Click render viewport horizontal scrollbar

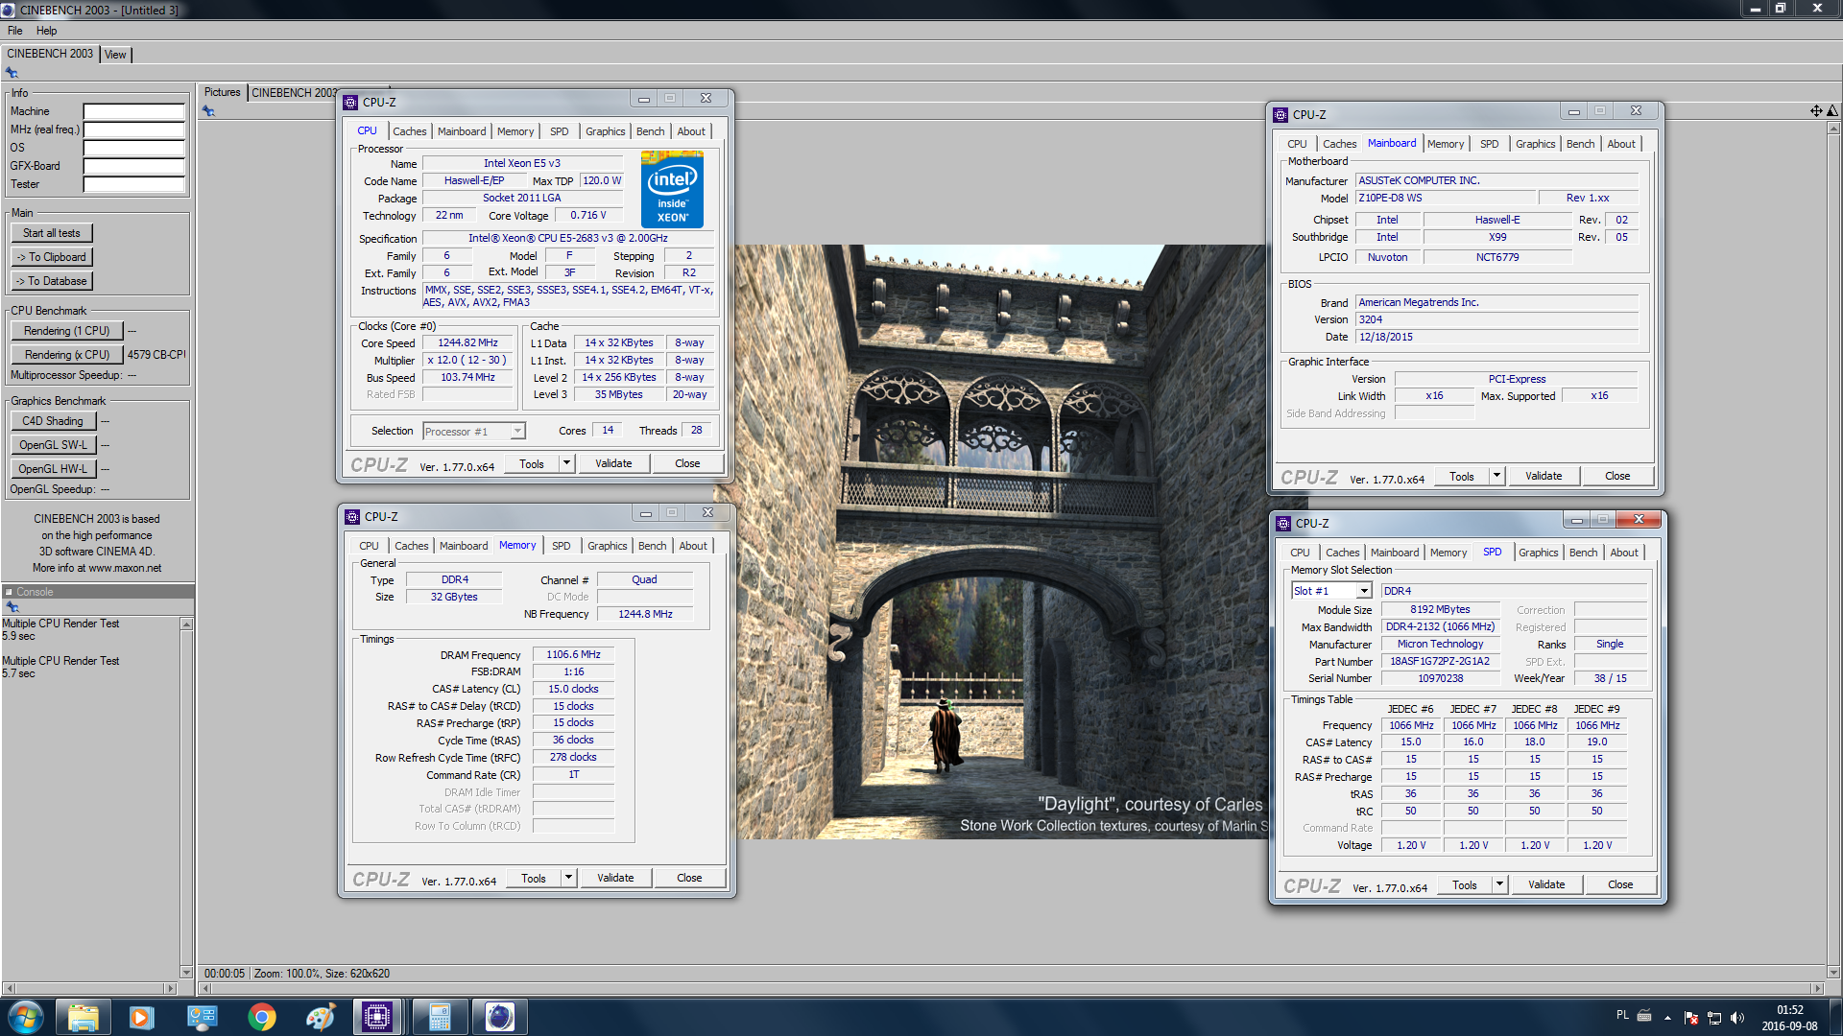[1011, 988]
